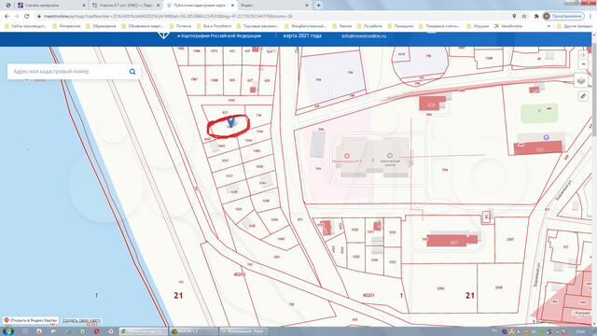The width and height of the screenshot is (597, 336).
Task: Expand the hidden bookmarks chevron
Action: [548, 26]
